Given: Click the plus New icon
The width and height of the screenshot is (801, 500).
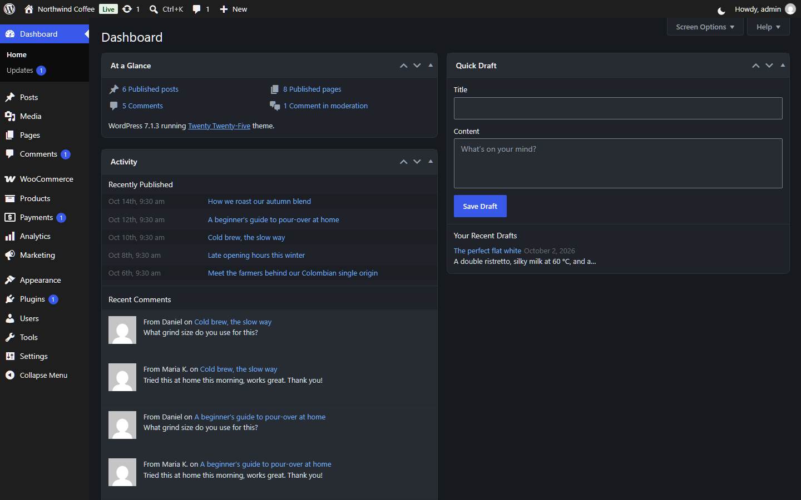Looking at the screenshot, I should [x=224, y=9].
